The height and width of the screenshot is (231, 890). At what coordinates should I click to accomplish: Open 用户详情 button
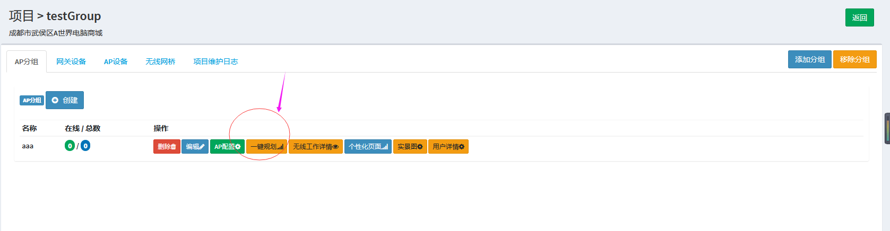(x=448, y=147)
